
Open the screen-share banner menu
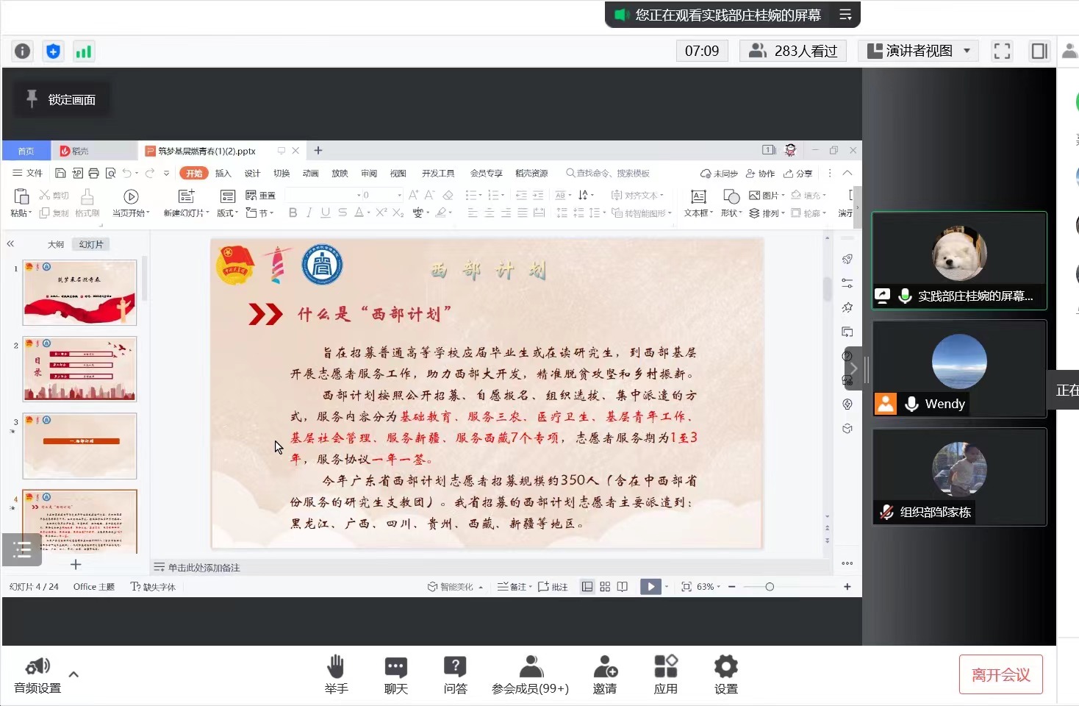(x=845, y=15)
